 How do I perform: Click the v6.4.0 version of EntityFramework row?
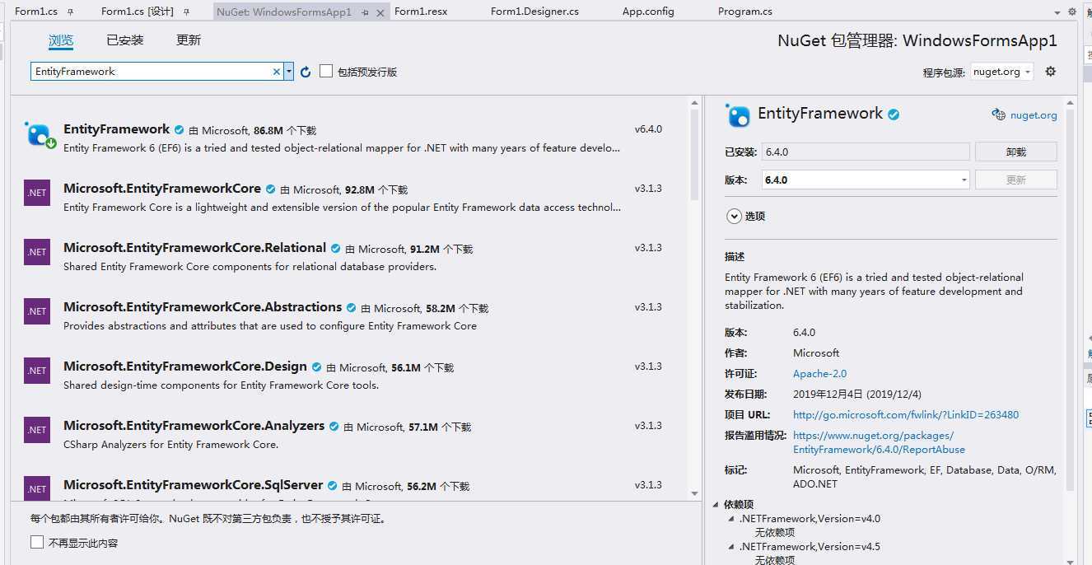tap(648, 129)
